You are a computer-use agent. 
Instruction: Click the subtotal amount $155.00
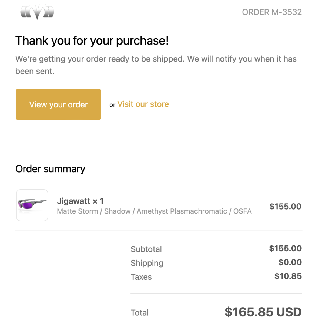pyautogui.click(x=285, y=248)
